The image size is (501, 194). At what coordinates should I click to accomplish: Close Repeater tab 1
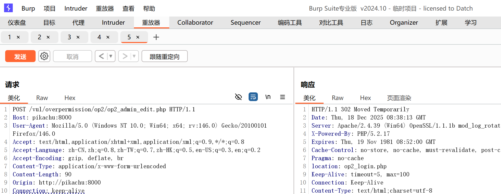(18, 37)
